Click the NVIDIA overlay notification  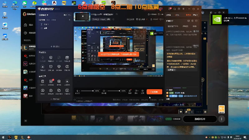coord(229,19)
